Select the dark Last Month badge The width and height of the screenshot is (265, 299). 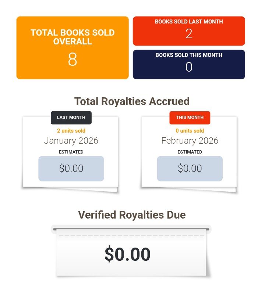coord(71,118)
